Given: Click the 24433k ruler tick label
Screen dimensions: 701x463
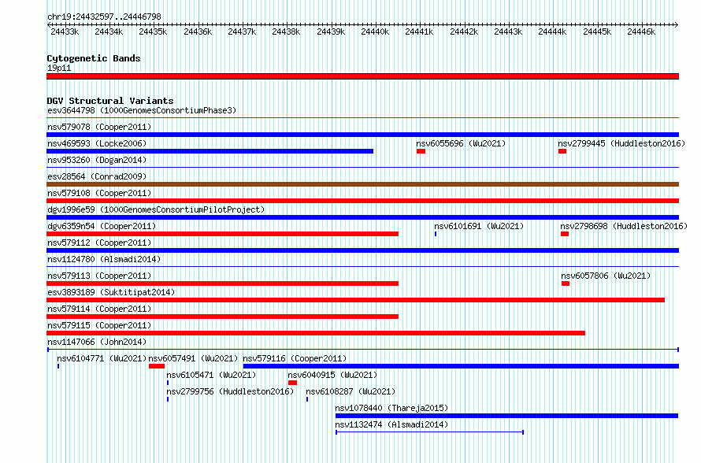Looking at the screenshot, I should click(x=65, y=31).
